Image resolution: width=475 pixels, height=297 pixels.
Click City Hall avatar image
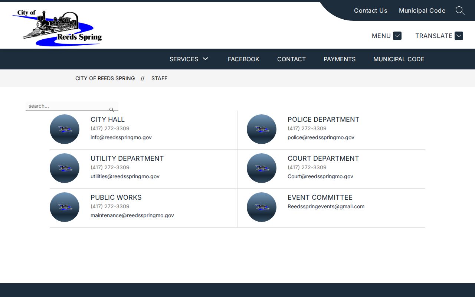(x=65, y=129)
